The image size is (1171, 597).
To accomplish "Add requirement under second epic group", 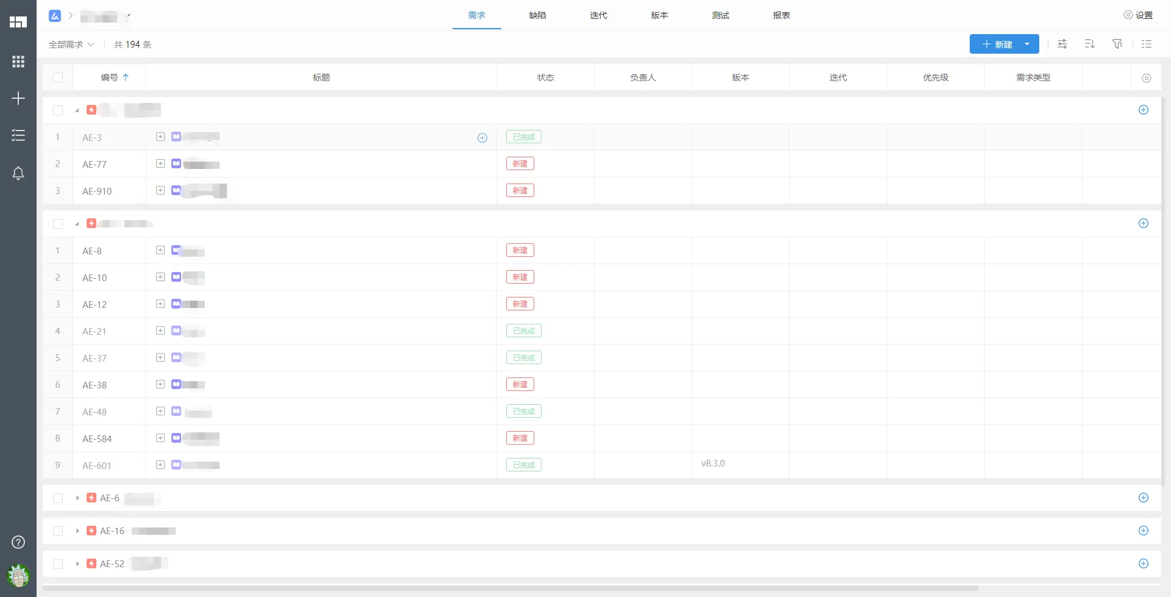I will 1144,223.
